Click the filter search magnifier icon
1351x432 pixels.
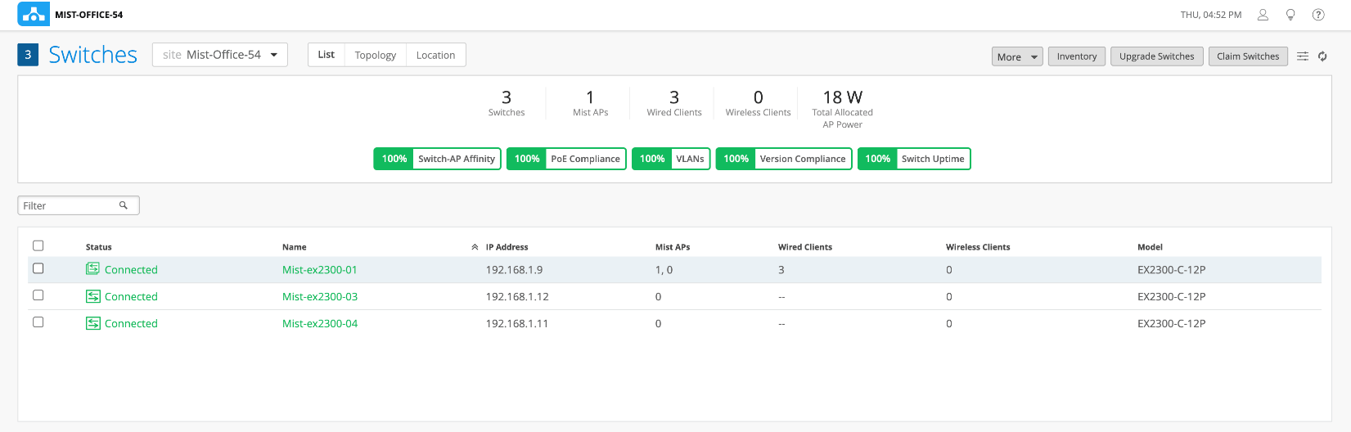pyautogui.click(x=124, y=205)
